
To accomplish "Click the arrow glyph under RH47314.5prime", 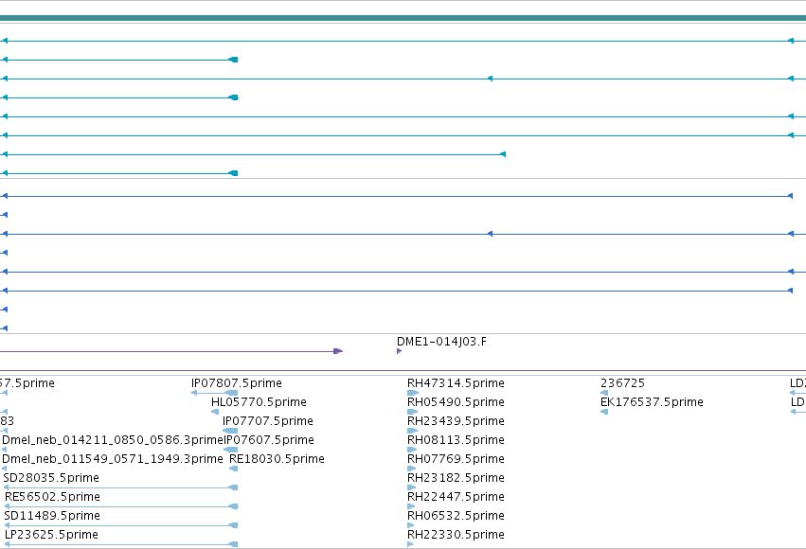I will coord(413,393).
